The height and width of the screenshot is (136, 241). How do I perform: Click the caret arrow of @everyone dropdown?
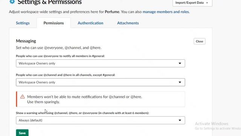click(x=180, y=63)
